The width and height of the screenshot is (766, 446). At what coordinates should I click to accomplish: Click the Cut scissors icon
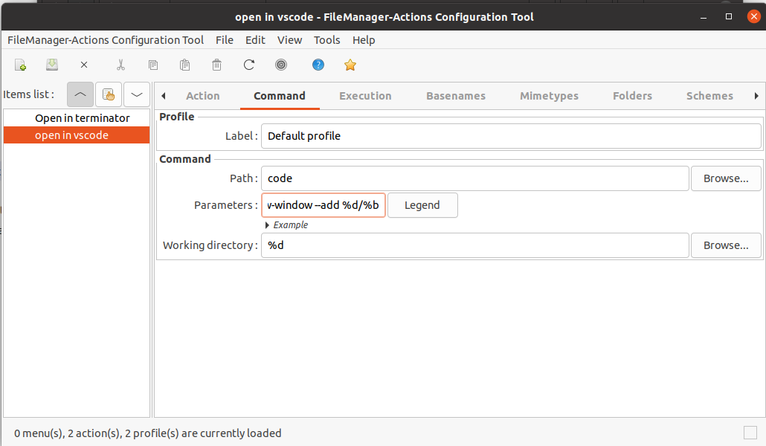tap(120, 65)
